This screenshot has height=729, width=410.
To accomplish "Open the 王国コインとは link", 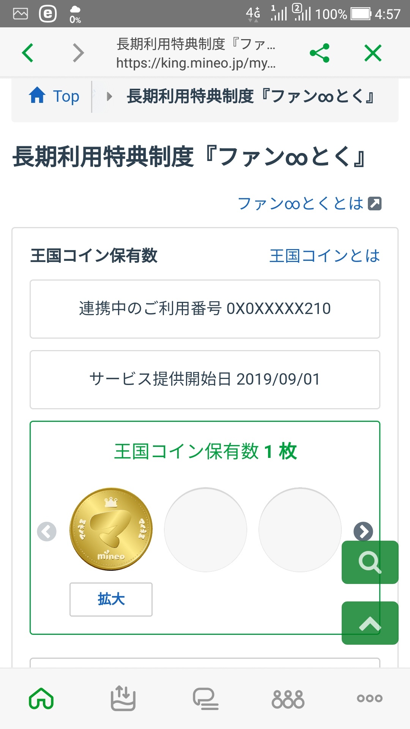I will tap(325, 256).
